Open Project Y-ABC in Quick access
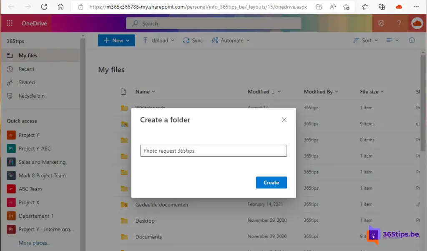This screenshot has height=251, width=427. (x=35, y=148)
